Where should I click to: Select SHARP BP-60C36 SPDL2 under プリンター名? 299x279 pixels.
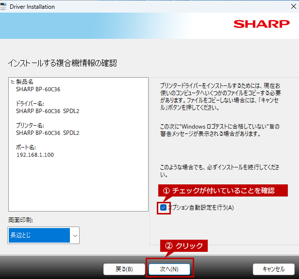click(48, 133)
